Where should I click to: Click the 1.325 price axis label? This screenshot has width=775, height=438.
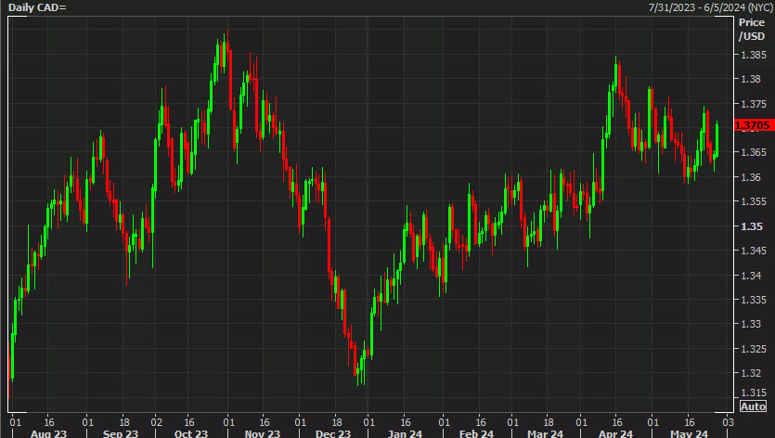(x=754, y=349)
